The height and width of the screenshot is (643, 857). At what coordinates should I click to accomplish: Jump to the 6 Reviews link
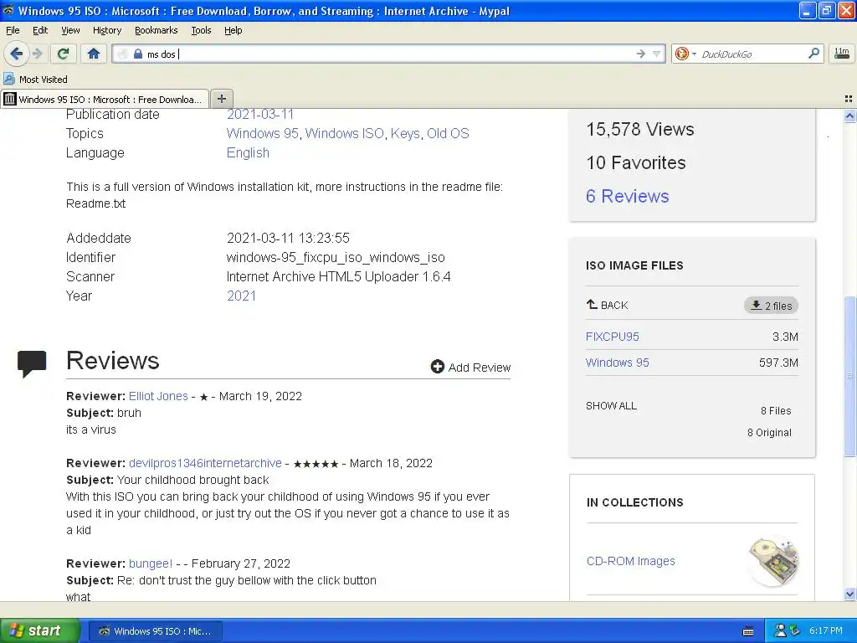(x=627, y=196)
